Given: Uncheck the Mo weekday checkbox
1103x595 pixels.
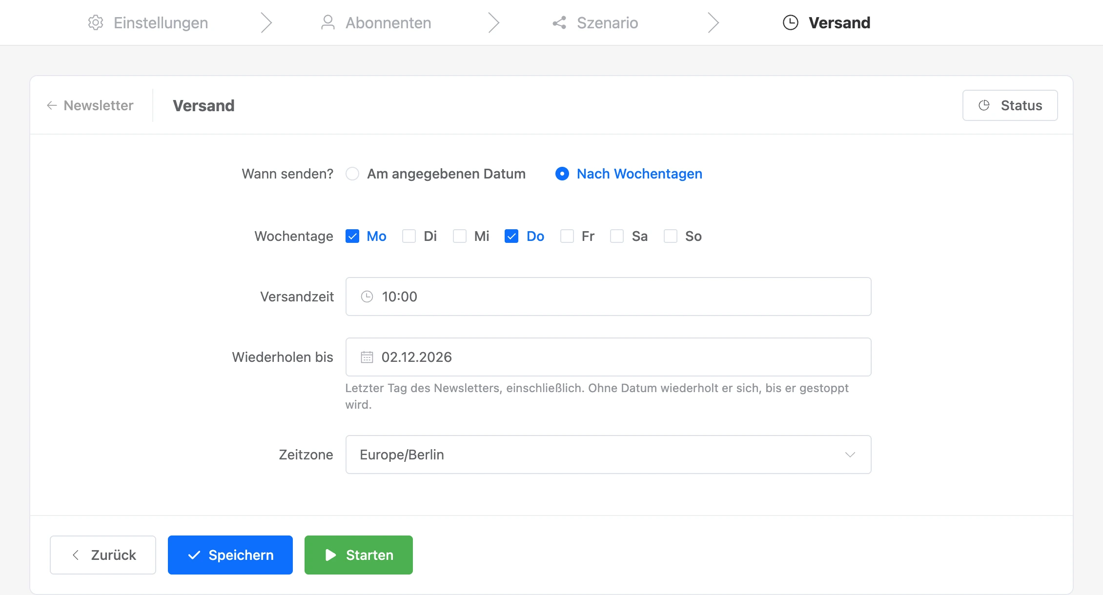Looking at the screenshot, I should click(x=352, y=236).
